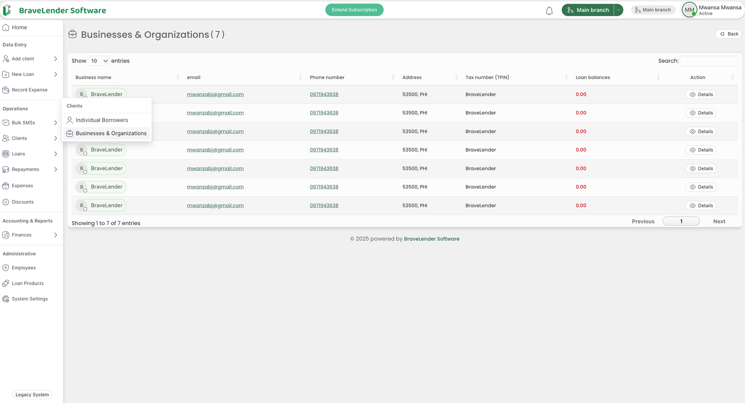Sort table by Loan balances
745x403 pixels.
pos(658,77)
